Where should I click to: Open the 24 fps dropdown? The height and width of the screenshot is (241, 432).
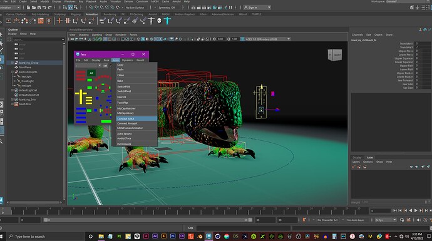coord(386,220)
